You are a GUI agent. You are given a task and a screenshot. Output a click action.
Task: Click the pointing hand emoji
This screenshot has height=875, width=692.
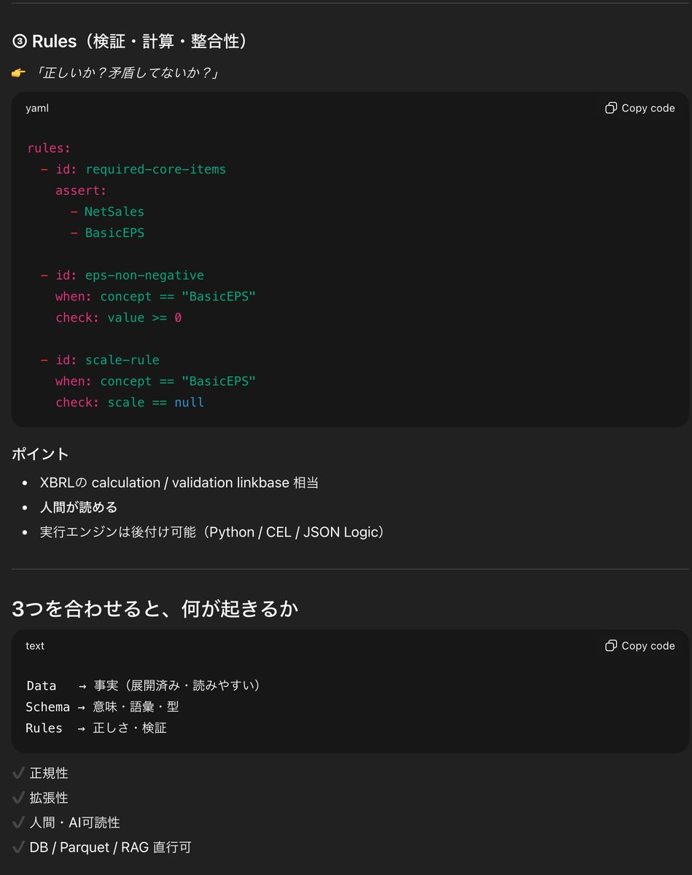(19, 74)
